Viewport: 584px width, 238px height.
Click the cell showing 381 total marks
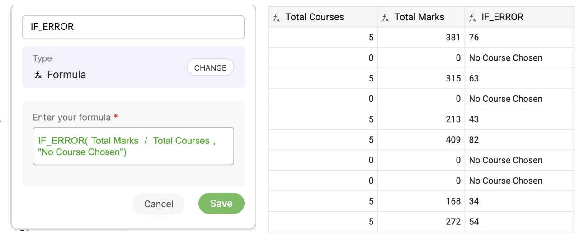tap(421, 38)
